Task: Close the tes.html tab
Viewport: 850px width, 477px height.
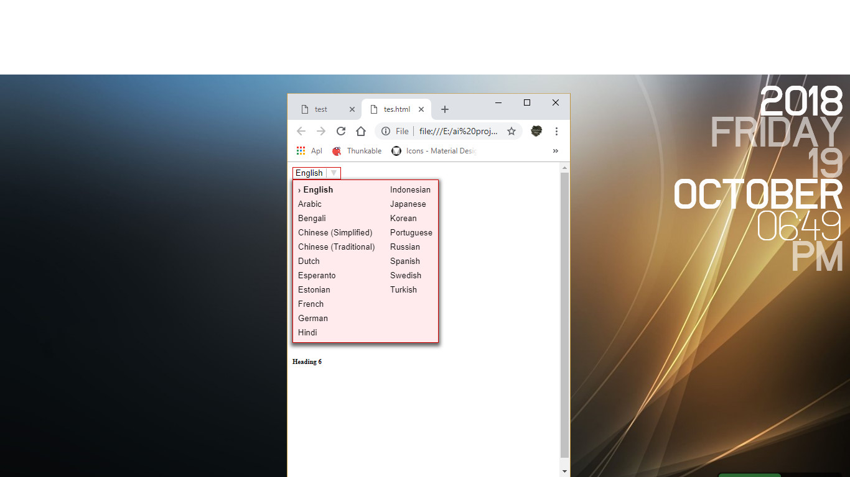Action: tap(421, 109)
